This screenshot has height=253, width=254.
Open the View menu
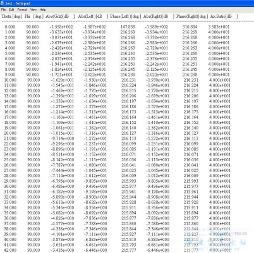[33, 9]
